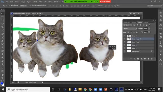This screenshot has height=92, width=163.
Task: Open Chrome from taskbar
Action: (85, 89)
